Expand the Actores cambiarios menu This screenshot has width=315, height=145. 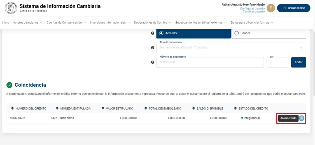(x=28, y=23)
